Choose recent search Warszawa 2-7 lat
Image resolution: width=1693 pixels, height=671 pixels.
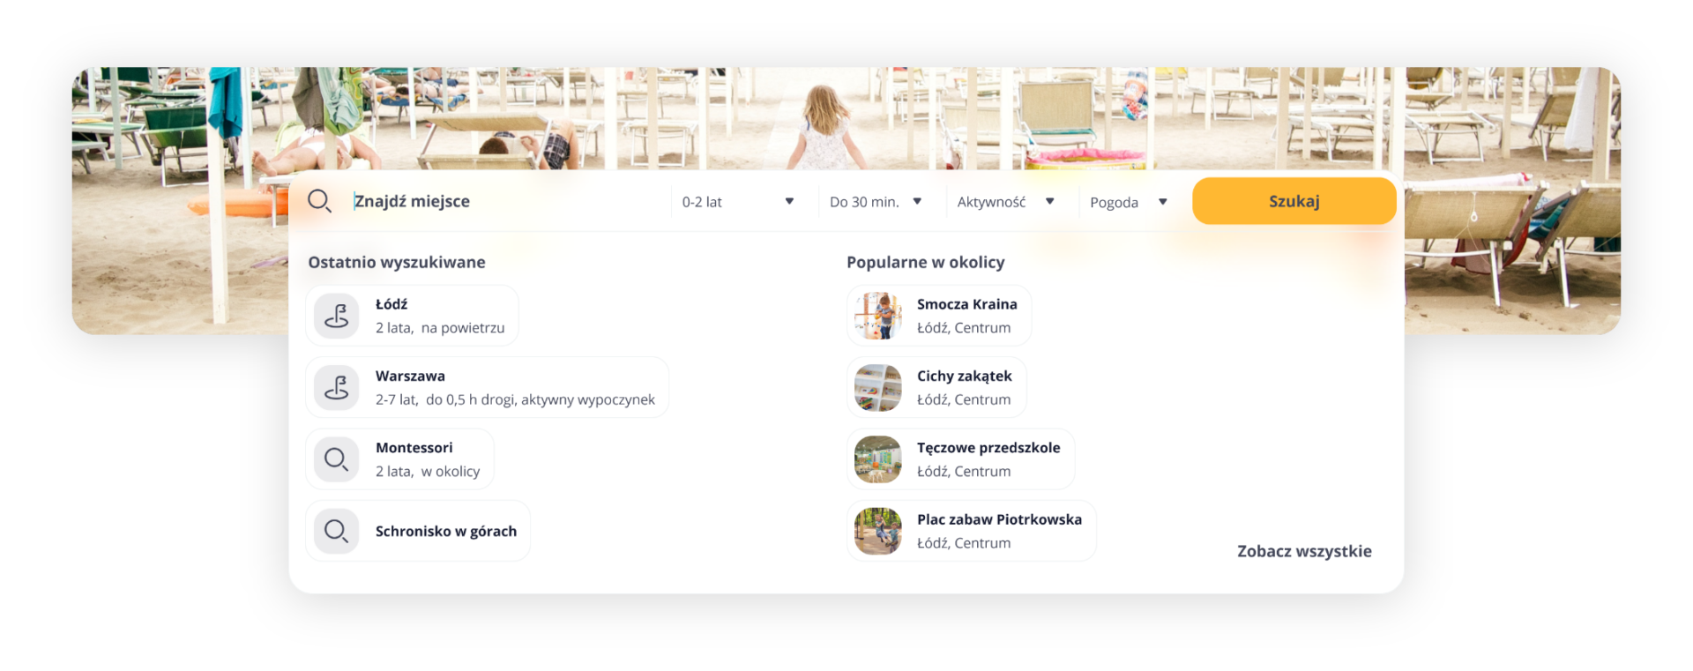[488, 388]
